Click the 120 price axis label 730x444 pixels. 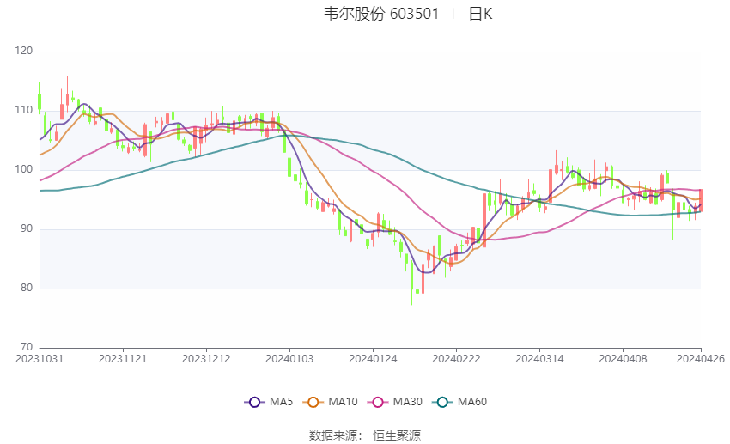[23, 52]
